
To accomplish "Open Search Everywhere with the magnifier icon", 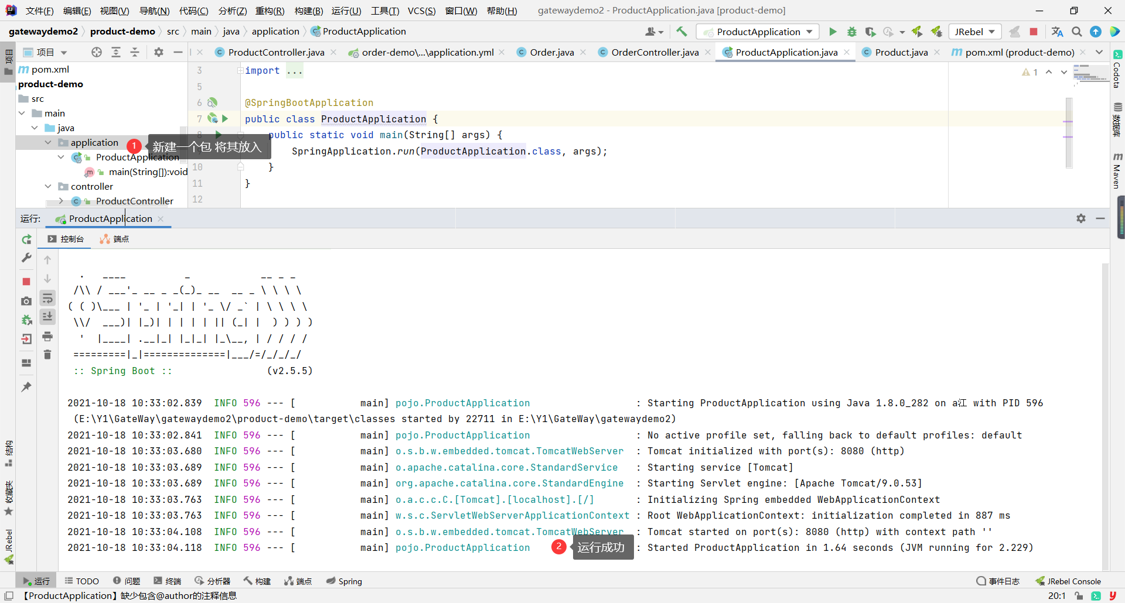I will tap(1076, 32).
